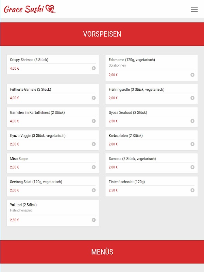Add Krebspfoten using plus icon
This screenshot has width=204, height=272.
click(x=192, y=144)
